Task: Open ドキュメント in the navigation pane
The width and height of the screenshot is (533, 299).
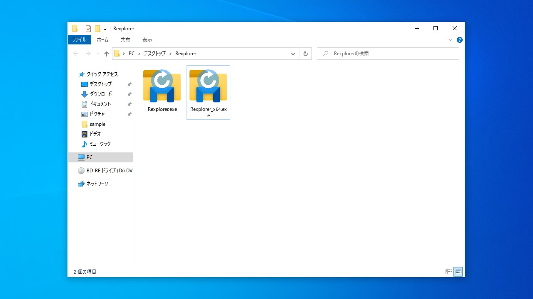Action: (100, 104)
